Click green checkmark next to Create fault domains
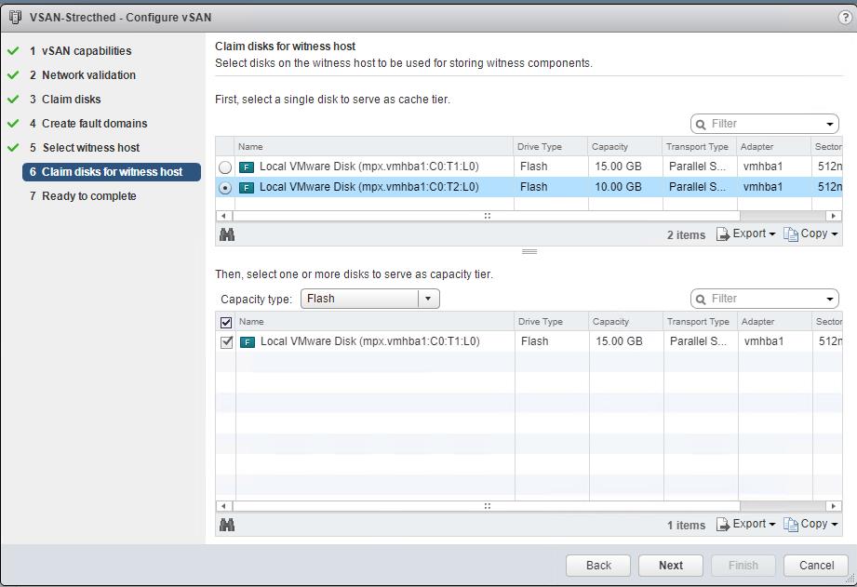The width and height of the screenshot is (857, 587). click(x=13, y=124)
